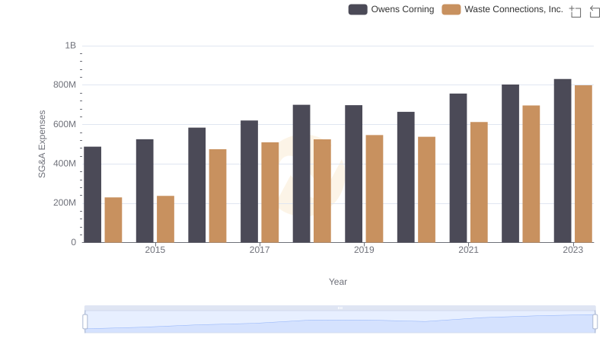Image resolution: width=609 pixels, height=351 pixels.
Task: Toggle Waste Connections, Inc. legend entry
Action: tap(502, 9)
